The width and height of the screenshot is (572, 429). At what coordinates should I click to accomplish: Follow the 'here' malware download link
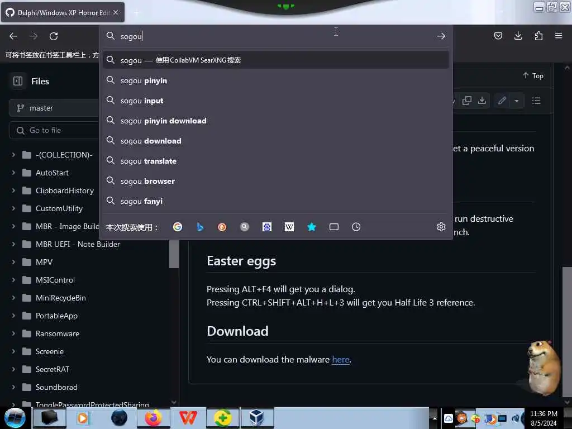(x=341, y=359)
